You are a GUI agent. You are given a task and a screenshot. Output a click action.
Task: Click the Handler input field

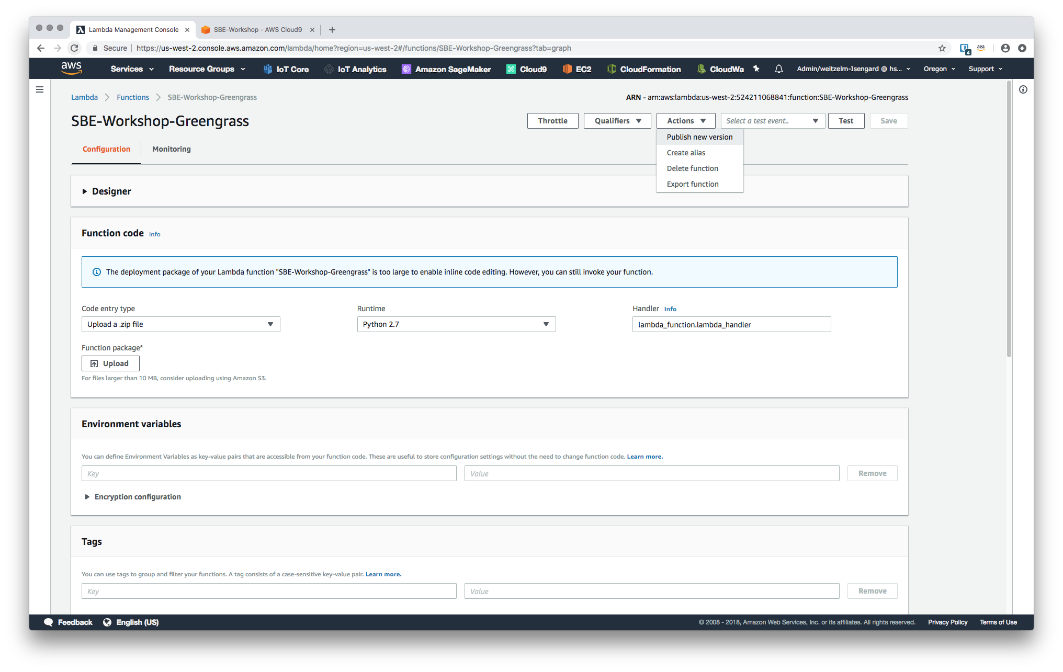(x=731, y=324)
